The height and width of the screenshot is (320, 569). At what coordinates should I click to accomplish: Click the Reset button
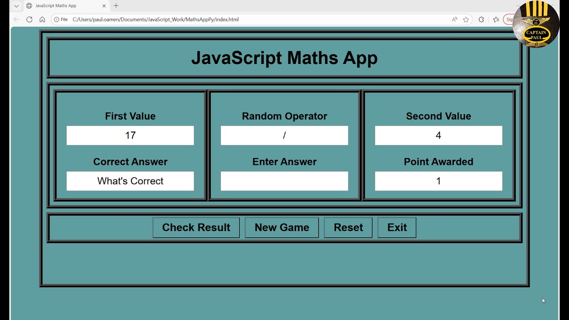click(x=348, y=228)
